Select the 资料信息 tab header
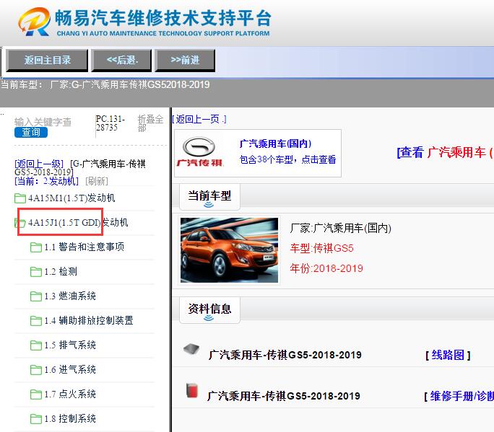Screen dimensions: 494x432 tap(209, 309)
